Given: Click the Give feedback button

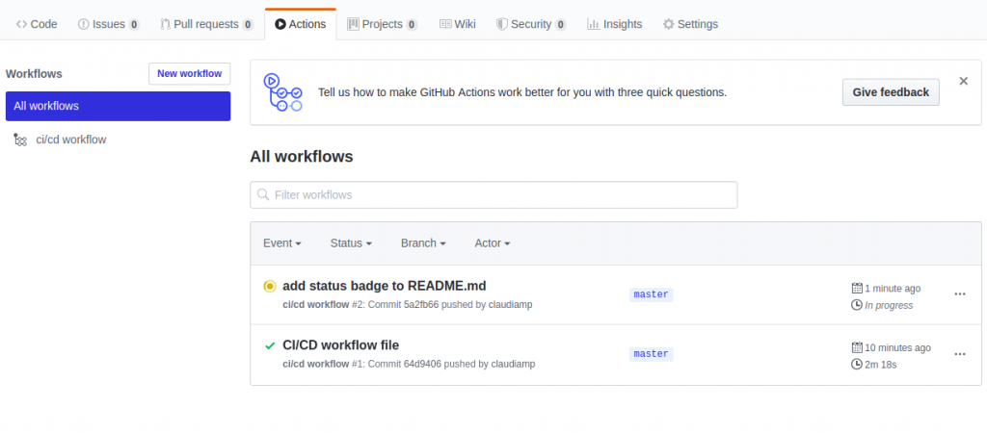Looking at the screenshot, I should click(891, 91).
